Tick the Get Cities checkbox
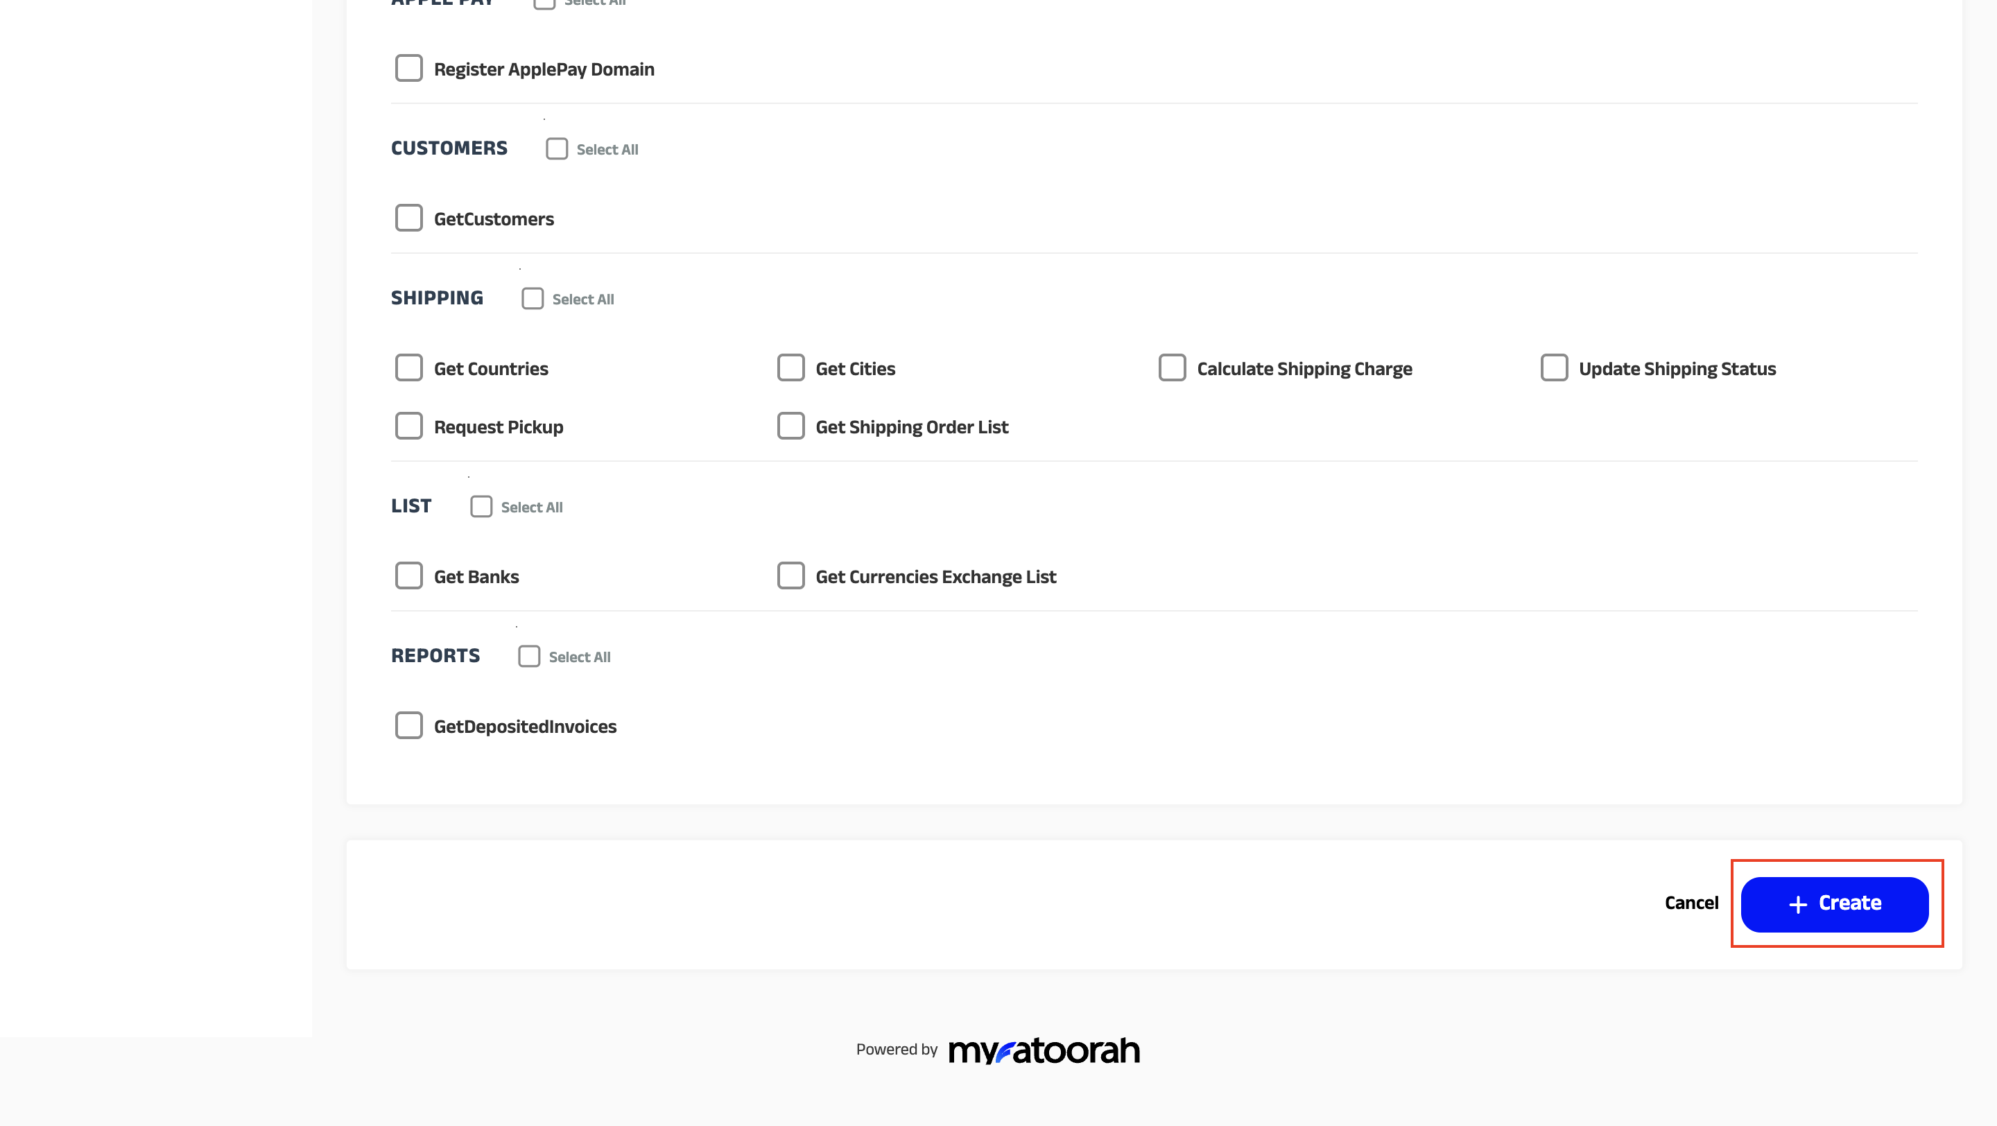Image resolution: width=1997 pixels, height=1126 pixels. pos(790,368)
